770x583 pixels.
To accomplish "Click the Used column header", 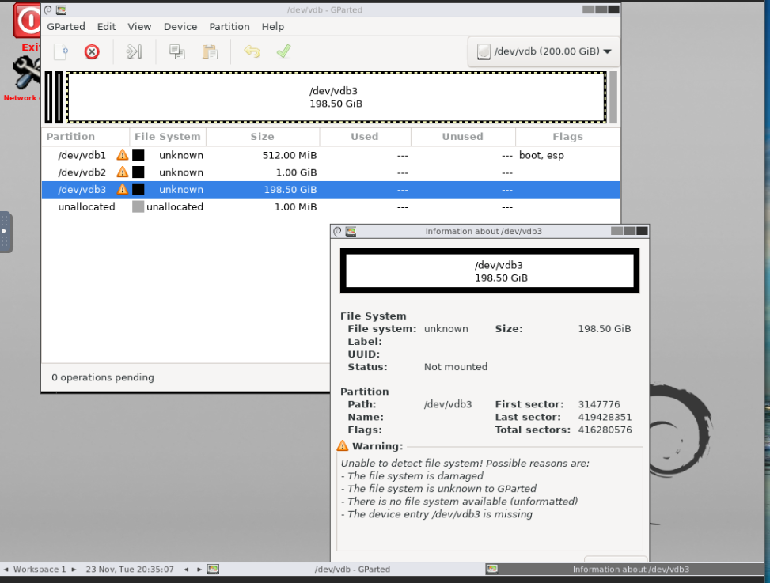I will pyautogui.click(x=365, y=136).
